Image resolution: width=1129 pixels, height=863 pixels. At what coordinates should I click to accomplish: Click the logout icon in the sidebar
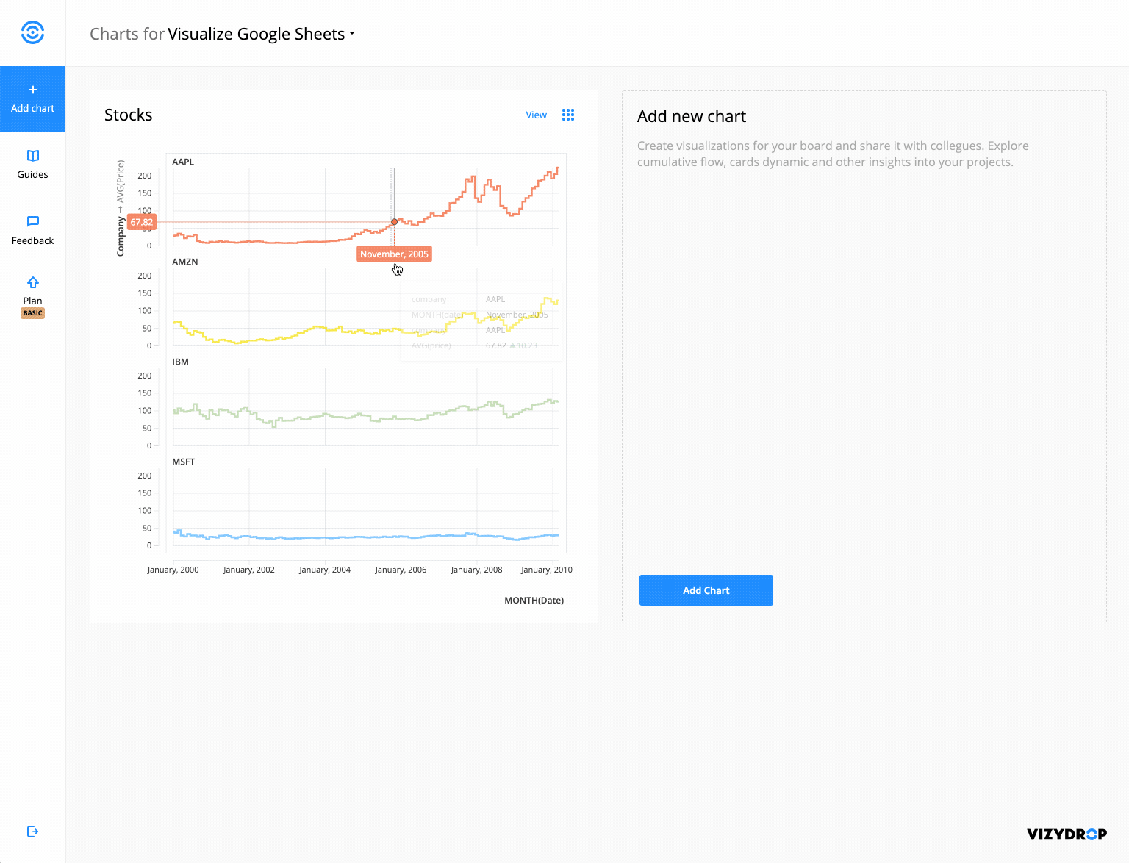click(32, 831)
